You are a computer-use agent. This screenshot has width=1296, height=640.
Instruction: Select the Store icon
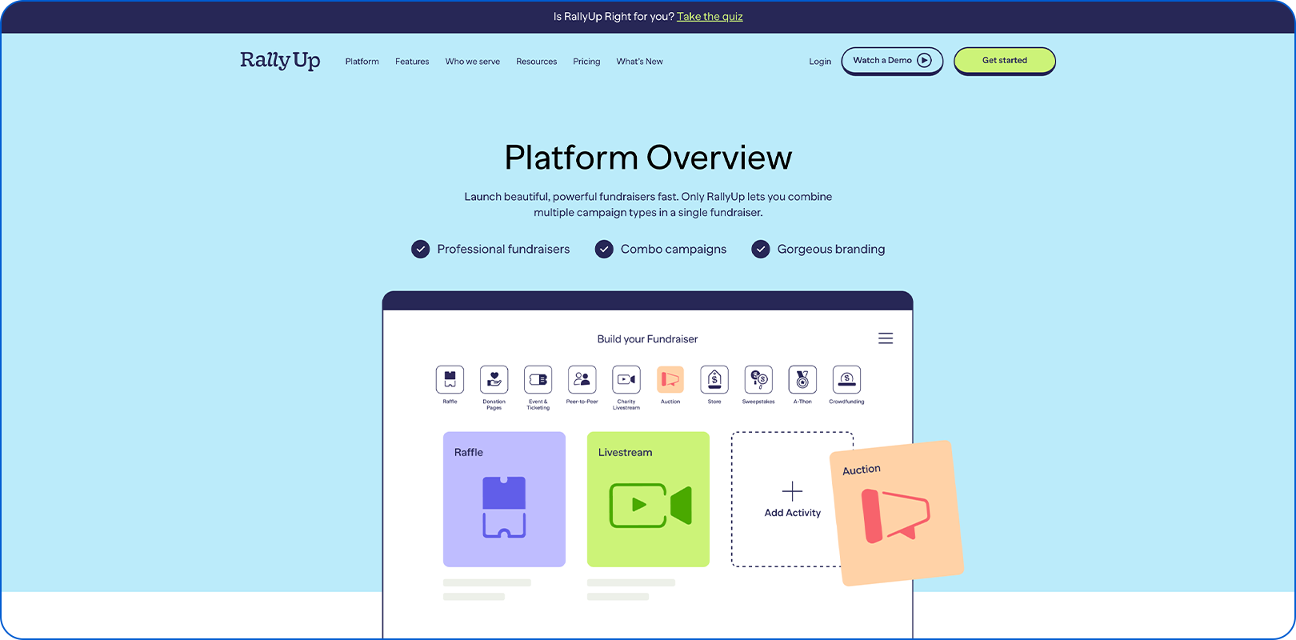[714, 379]
